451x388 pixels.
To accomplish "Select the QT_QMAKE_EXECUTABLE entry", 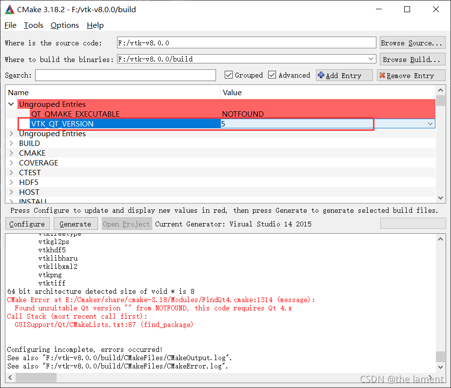I will 75,114.
